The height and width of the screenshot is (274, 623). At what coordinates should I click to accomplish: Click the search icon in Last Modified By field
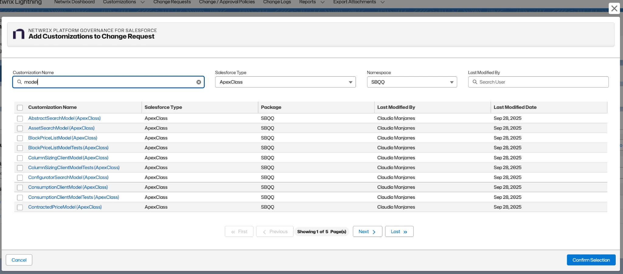click(475, 82)
